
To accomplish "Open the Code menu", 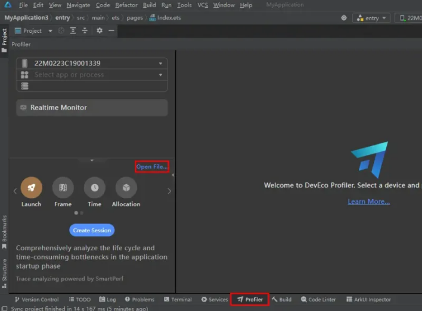I will tap(103, 5).
